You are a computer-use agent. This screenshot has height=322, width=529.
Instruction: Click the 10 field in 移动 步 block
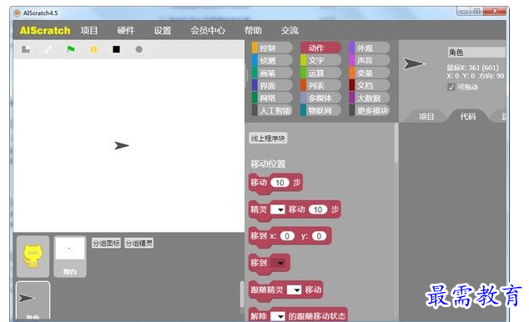coord(280,183)
